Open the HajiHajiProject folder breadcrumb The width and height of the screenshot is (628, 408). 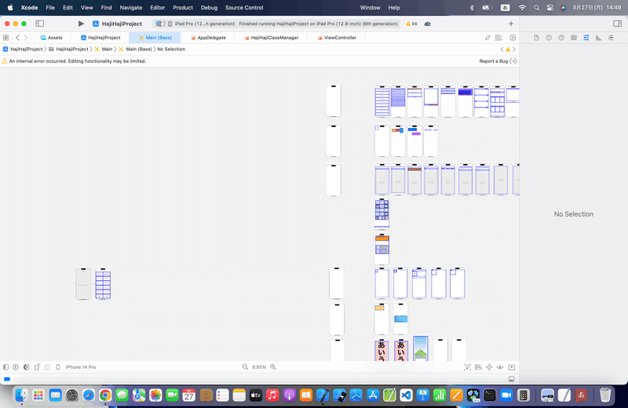pos(68,49)
